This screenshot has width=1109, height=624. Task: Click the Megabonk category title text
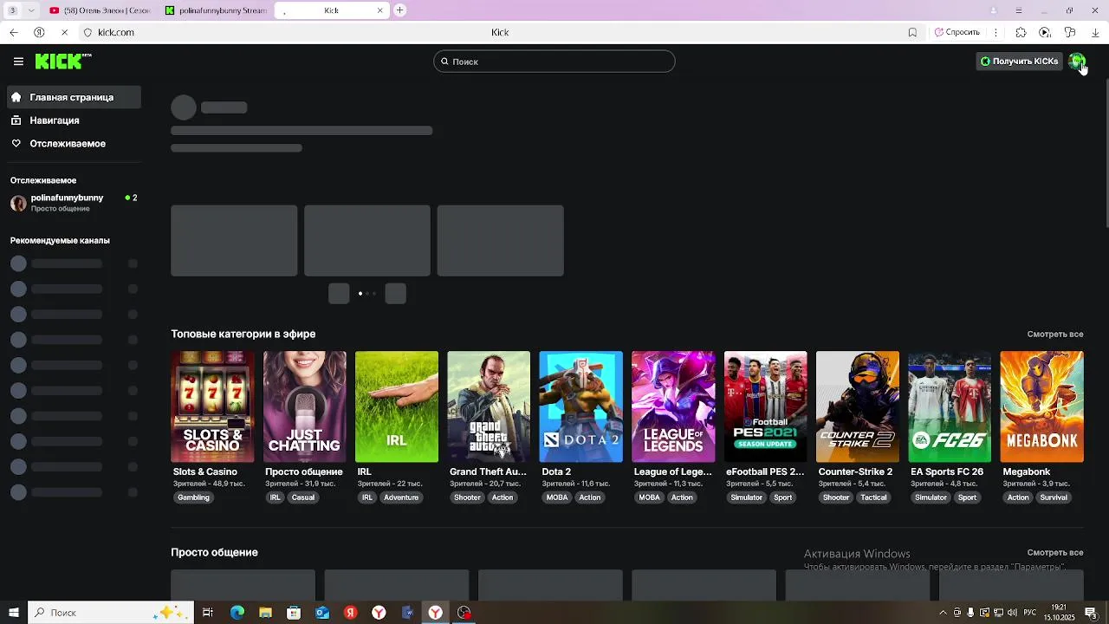[x=1027, y=471]
